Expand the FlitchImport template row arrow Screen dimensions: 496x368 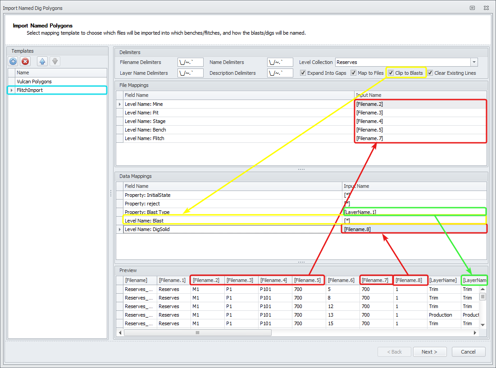[x=12, y=90]
